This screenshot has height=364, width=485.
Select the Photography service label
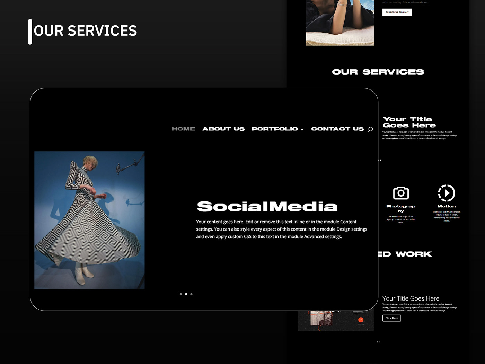(x=401, y=208)
